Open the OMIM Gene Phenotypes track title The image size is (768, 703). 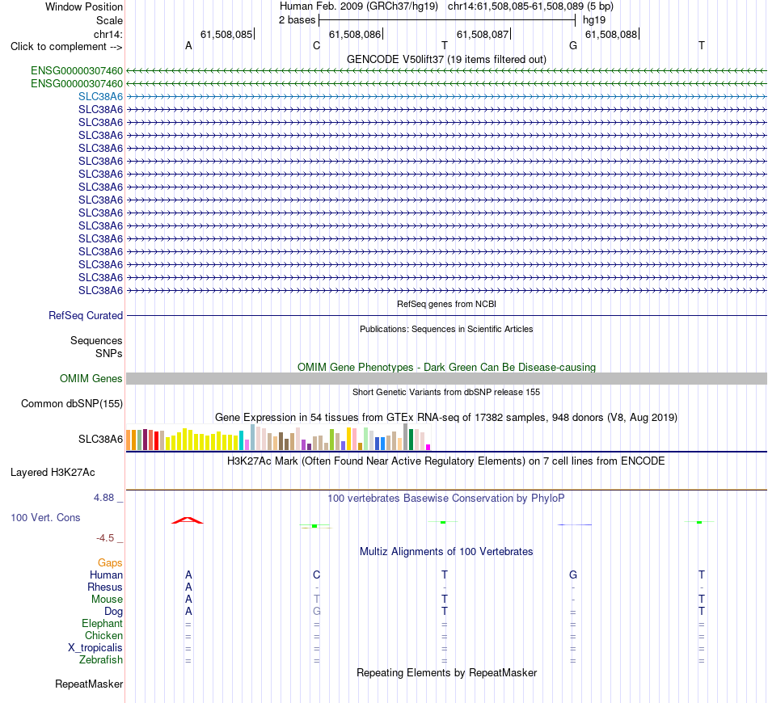click(x=446, y=367)
